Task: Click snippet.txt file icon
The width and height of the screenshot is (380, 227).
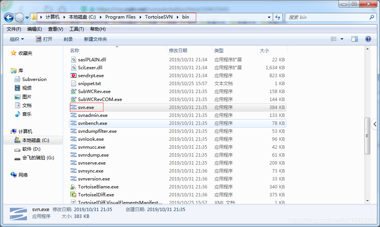Action: pyautogui.click(x=73, y=84)
